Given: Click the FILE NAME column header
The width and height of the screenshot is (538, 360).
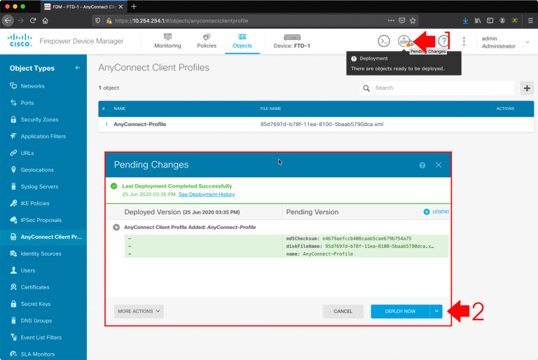Looking at the screenshot, I should click(x=270, y=109).
